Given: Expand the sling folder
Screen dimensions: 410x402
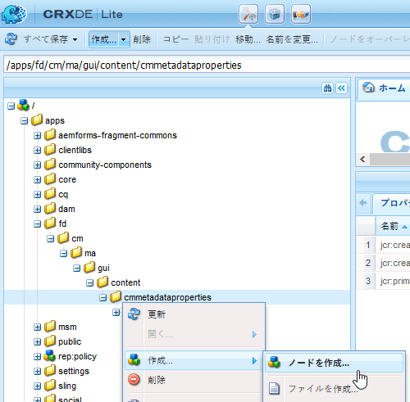Looking at the screenshot, I should (37, 386).
